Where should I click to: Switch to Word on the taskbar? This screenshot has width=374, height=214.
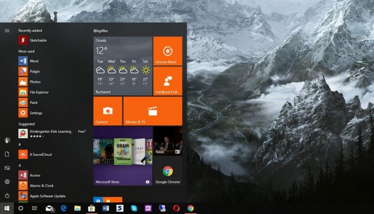[106, 208]
